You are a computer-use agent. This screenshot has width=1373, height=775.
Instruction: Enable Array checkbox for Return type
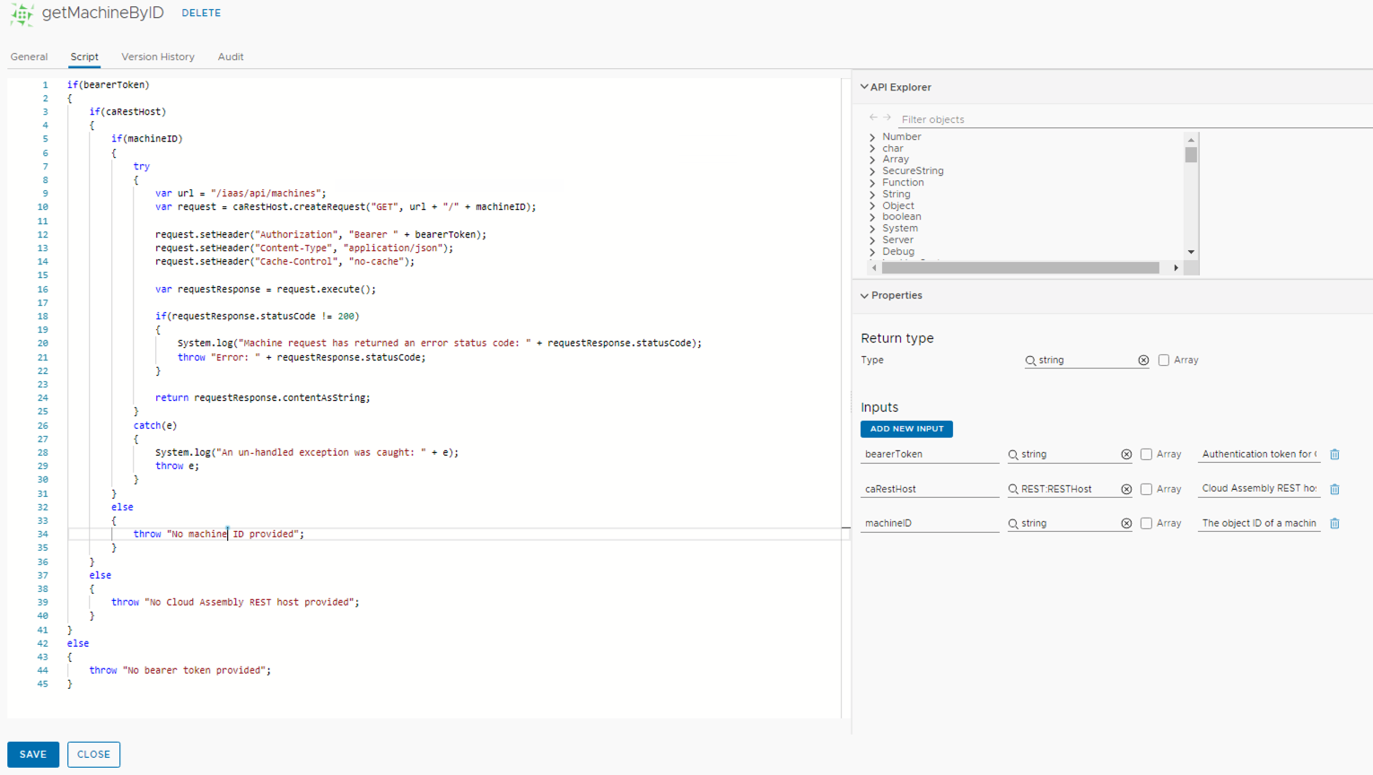[1164, 361]
